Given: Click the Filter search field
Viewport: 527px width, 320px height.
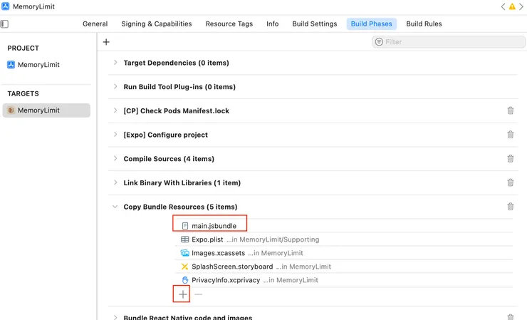Looking at the screenshot, I should [x=449, y=42].
